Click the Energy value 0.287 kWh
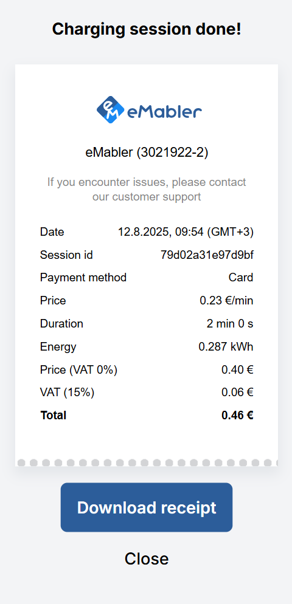Image resolution: width=292 pixels, height=604 pixels. [226, 347]
